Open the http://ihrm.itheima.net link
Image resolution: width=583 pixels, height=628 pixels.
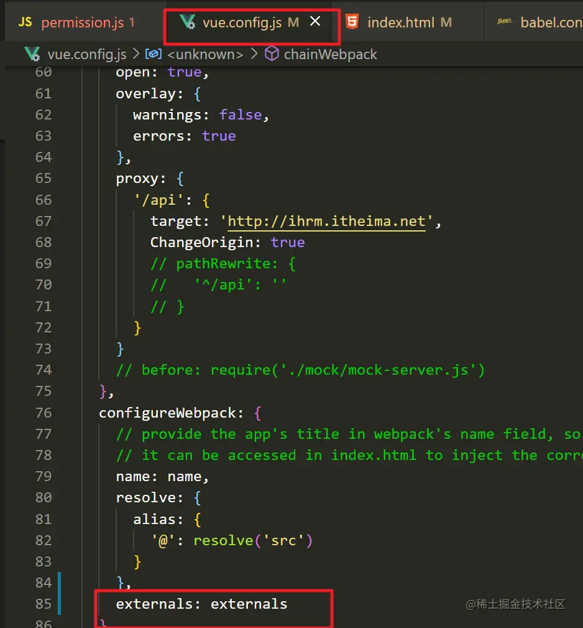tap(326, 221)
